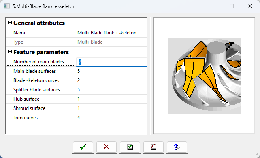
Task: Select the Trim curves value 4
Action: [x=79, y=118]
